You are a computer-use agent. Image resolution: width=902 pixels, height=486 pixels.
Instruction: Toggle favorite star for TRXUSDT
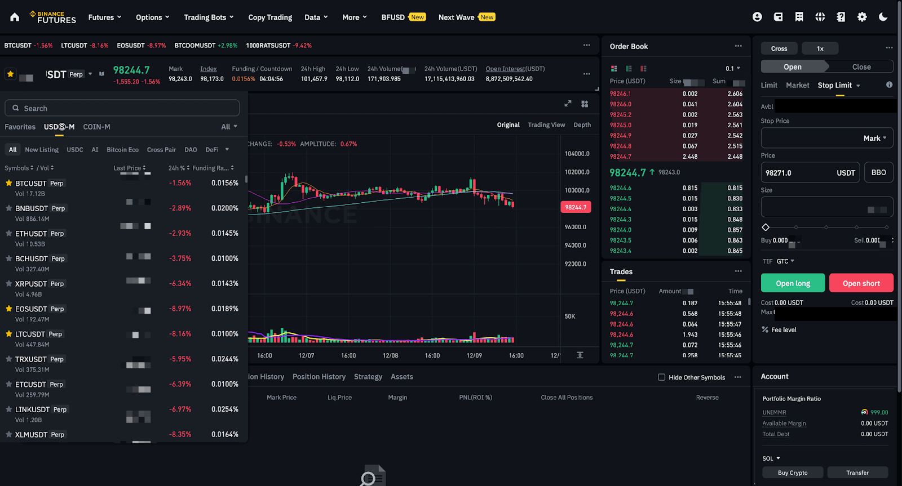pyautogui.click(x=9, y=359)
